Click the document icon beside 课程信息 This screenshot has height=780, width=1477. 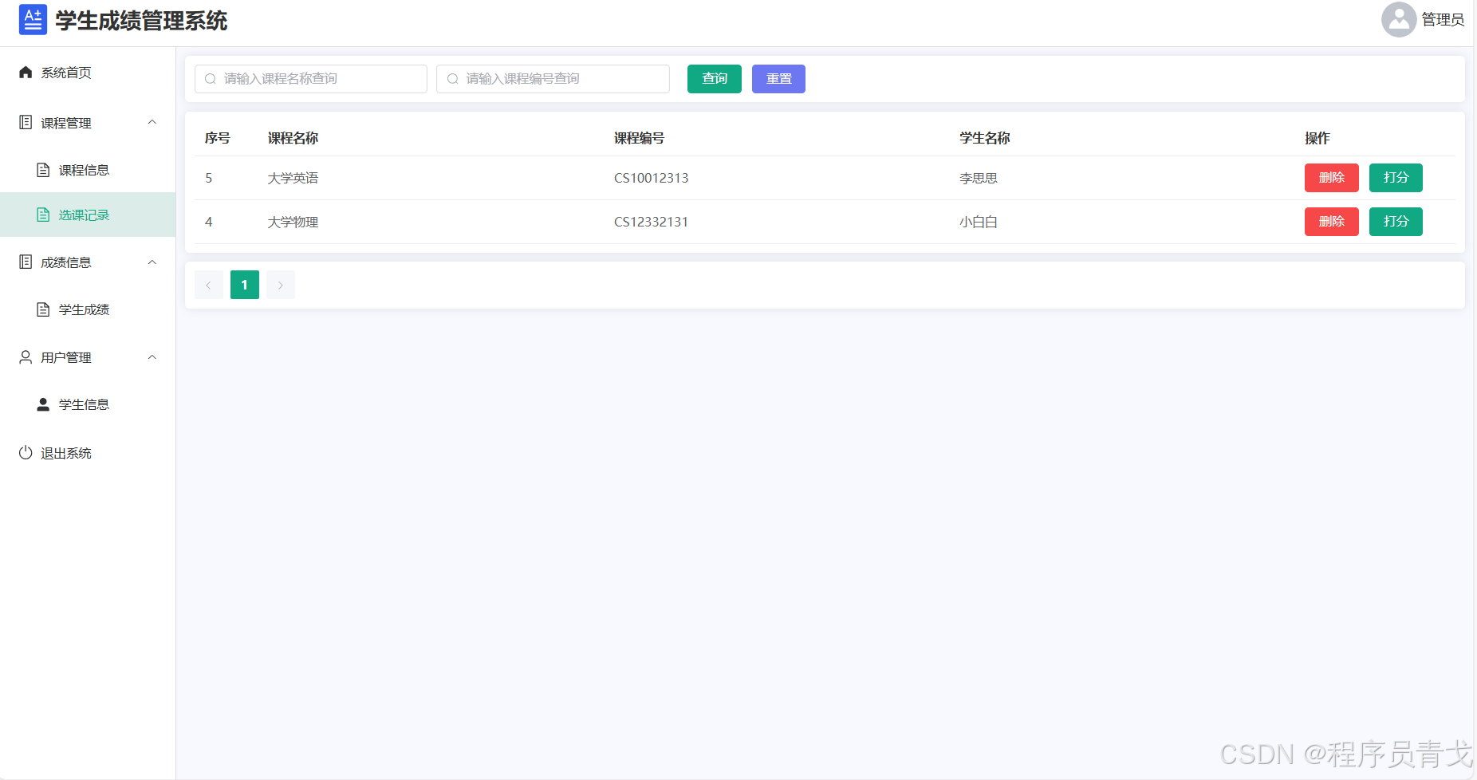(43, 170)
